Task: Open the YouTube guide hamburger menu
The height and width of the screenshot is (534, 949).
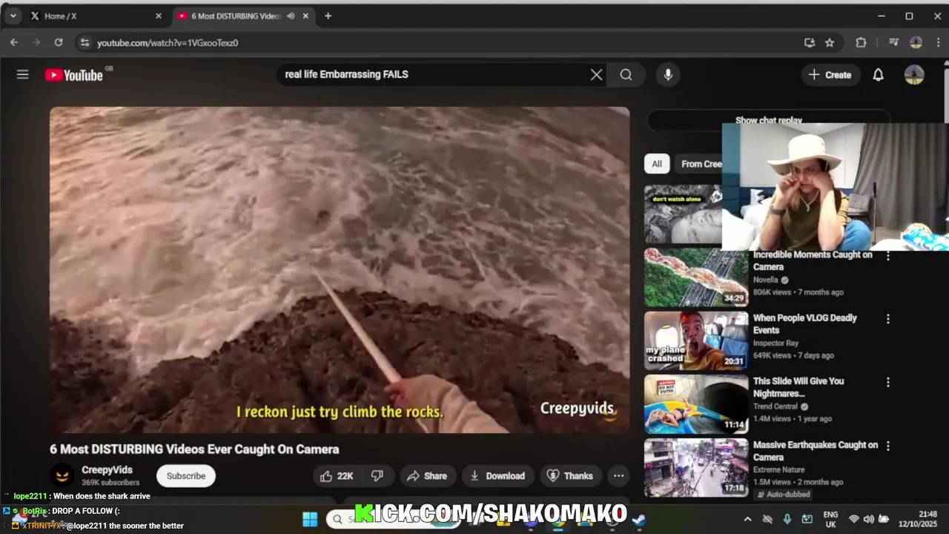Action: point(23,74)
